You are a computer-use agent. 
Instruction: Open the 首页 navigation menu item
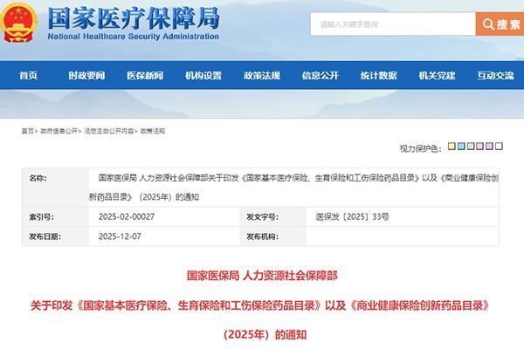click(28, 76)
